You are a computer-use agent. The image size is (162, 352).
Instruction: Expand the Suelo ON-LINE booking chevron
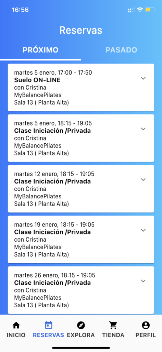coord(143,78)
